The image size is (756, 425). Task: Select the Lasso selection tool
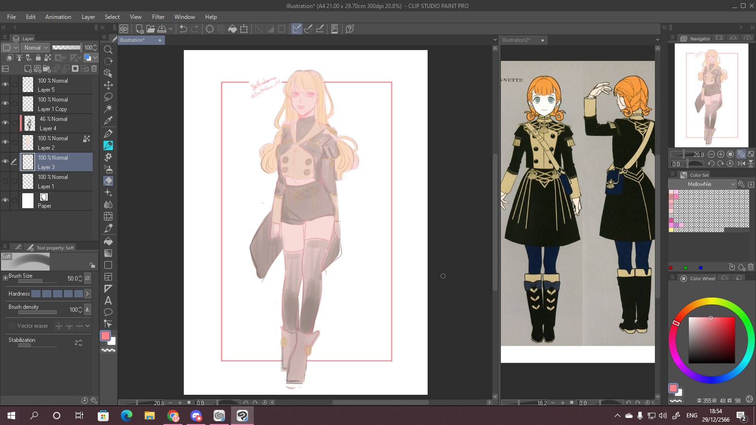[108, 97]
